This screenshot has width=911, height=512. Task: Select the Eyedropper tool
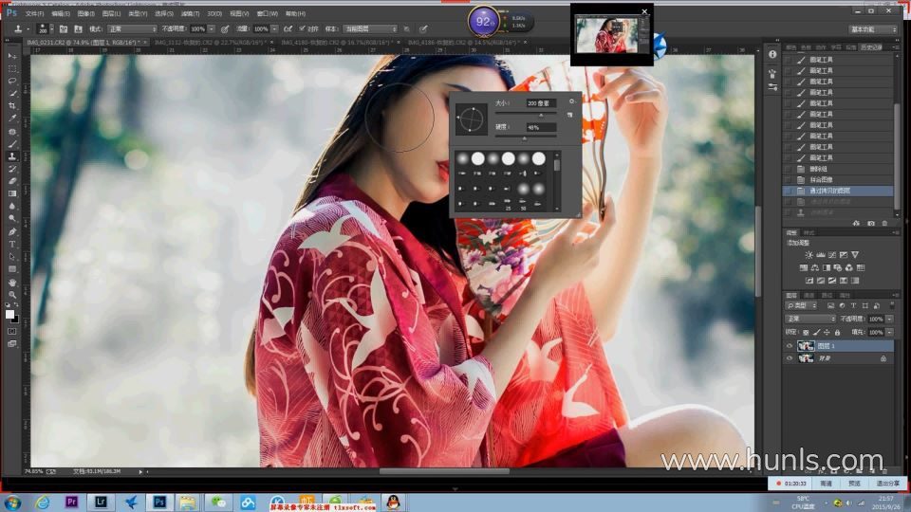[12, 119]
